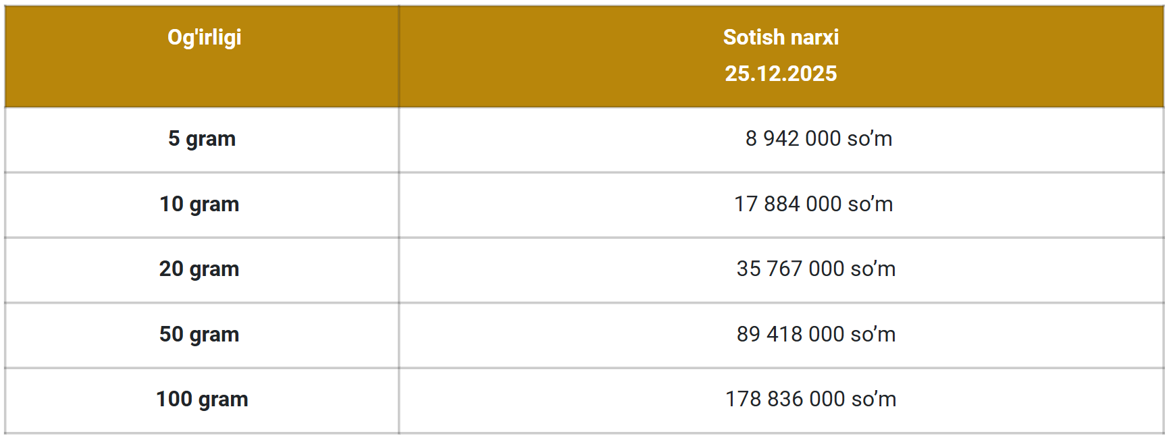Select the price number 89 418 000
Viewport: 1169px width, 438px height.
pyautogui.click(x=790, y=335)
